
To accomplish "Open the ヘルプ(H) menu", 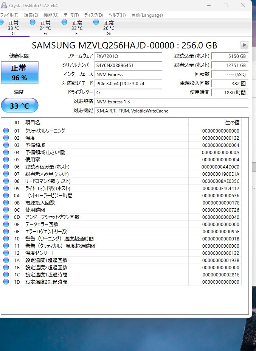I will coord(117,15).
